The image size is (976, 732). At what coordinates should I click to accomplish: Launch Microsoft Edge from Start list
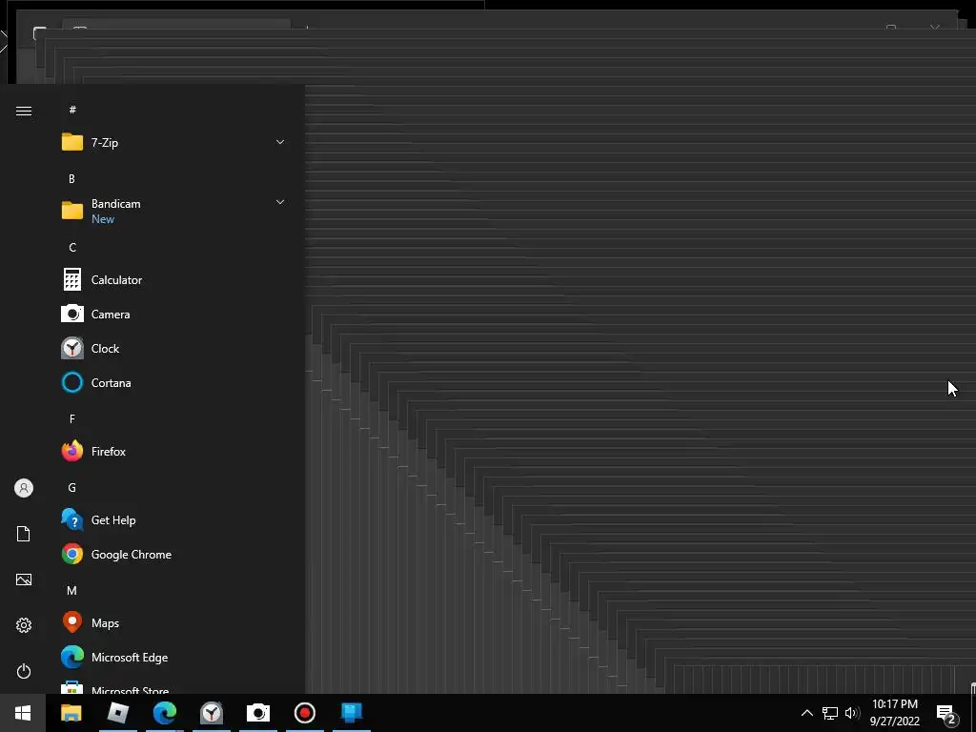point(173,658)
